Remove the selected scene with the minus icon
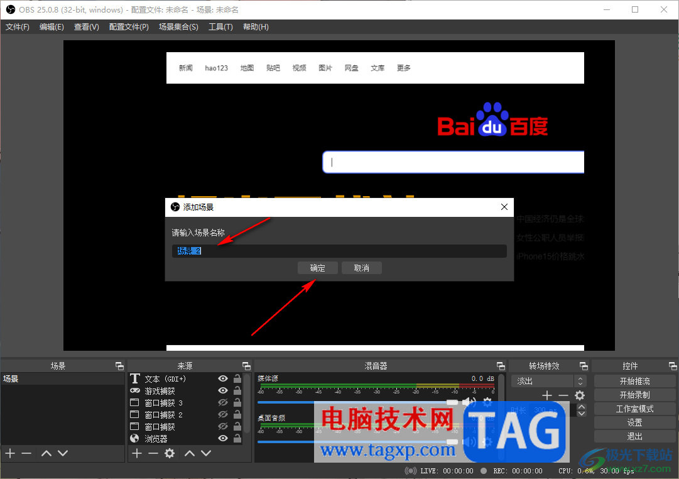Image resolution: width=679 pixels, height=479 pixels. click(26, 453)
